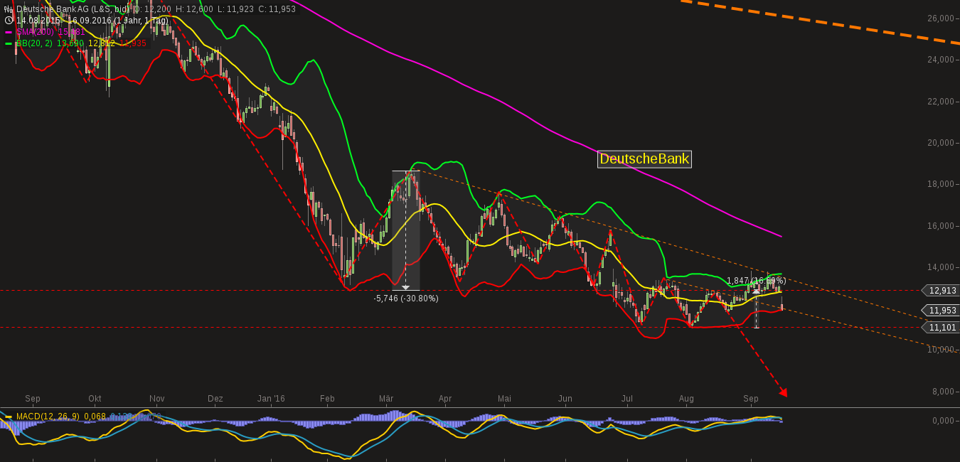Click the clock icon beside the date range
The height and width of the screenshot is (462, 960).
point(8,21)
